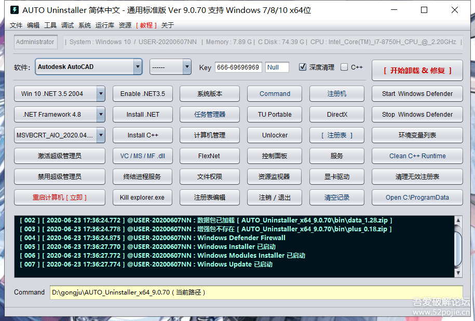The height and width of the screenshot is (321, 475).
Task: Click the yellow Command path input field
Action: click(x=256, y=292)
